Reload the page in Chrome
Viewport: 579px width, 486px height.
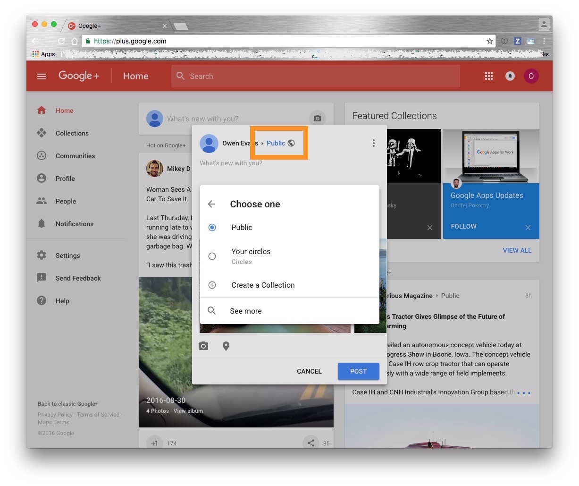pos(61,41)
